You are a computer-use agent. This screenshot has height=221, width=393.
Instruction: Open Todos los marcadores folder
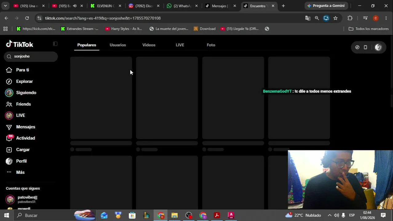click(368, 29)
